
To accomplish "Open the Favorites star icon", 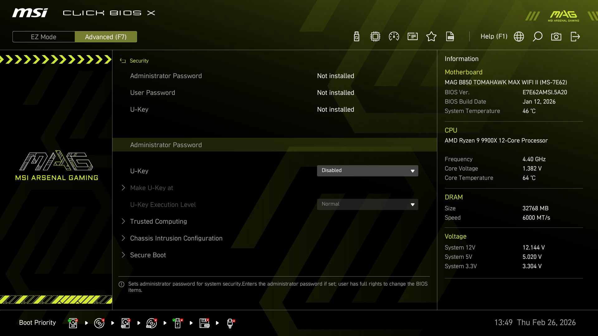I will coord(431,36).
